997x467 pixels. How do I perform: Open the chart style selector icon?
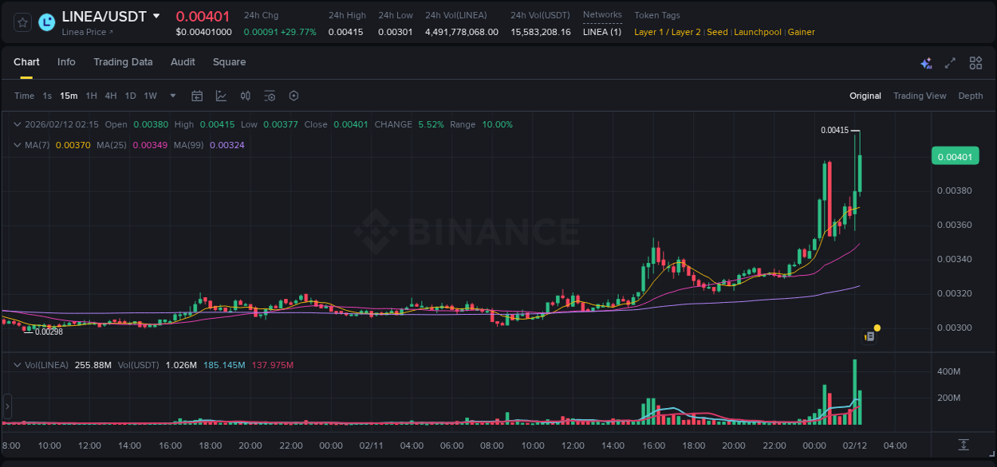[221, 95]
